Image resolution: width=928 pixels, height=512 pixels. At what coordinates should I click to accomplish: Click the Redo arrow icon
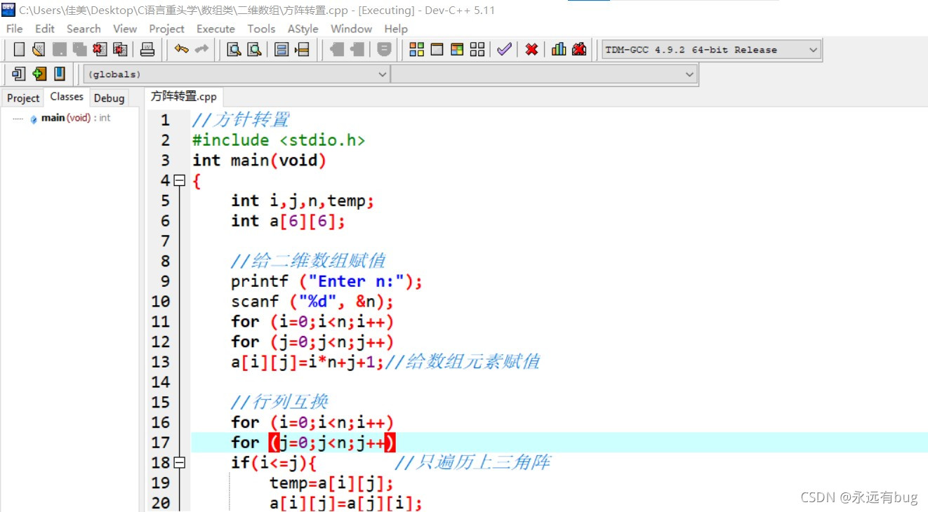point(202,50)
